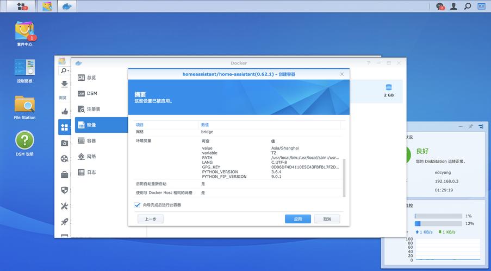491x271 pixels.
Task: Open DSM 说明 help desktop shortcut
Action: pos(24,144)
